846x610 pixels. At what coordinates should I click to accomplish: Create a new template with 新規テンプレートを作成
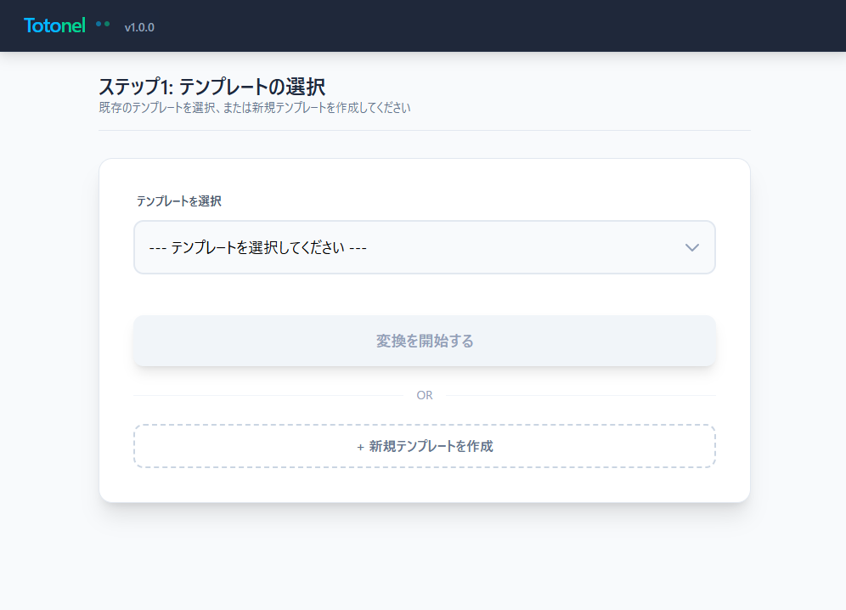click(x=424, y=446)
